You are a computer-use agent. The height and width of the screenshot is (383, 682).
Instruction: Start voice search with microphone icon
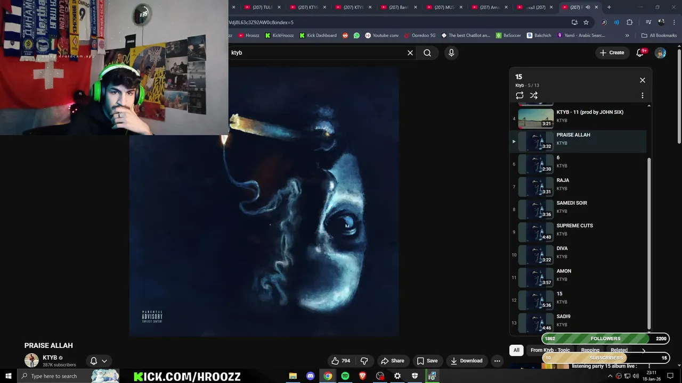click(x=451, y=53)
